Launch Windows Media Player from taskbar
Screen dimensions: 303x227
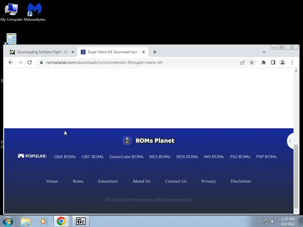tap(44, 221)
